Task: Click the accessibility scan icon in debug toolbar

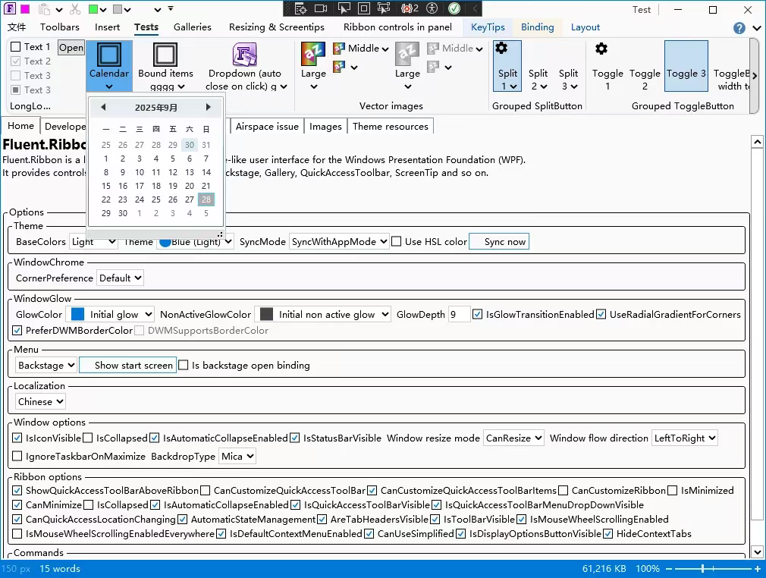Action: 432,8
